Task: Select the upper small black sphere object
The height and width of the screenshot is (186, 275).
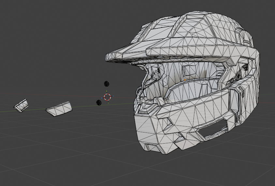Action: pos(107,84)
